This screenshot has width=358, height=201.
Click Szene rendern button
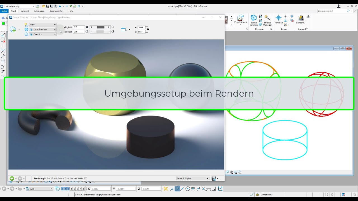coord(254,20)
